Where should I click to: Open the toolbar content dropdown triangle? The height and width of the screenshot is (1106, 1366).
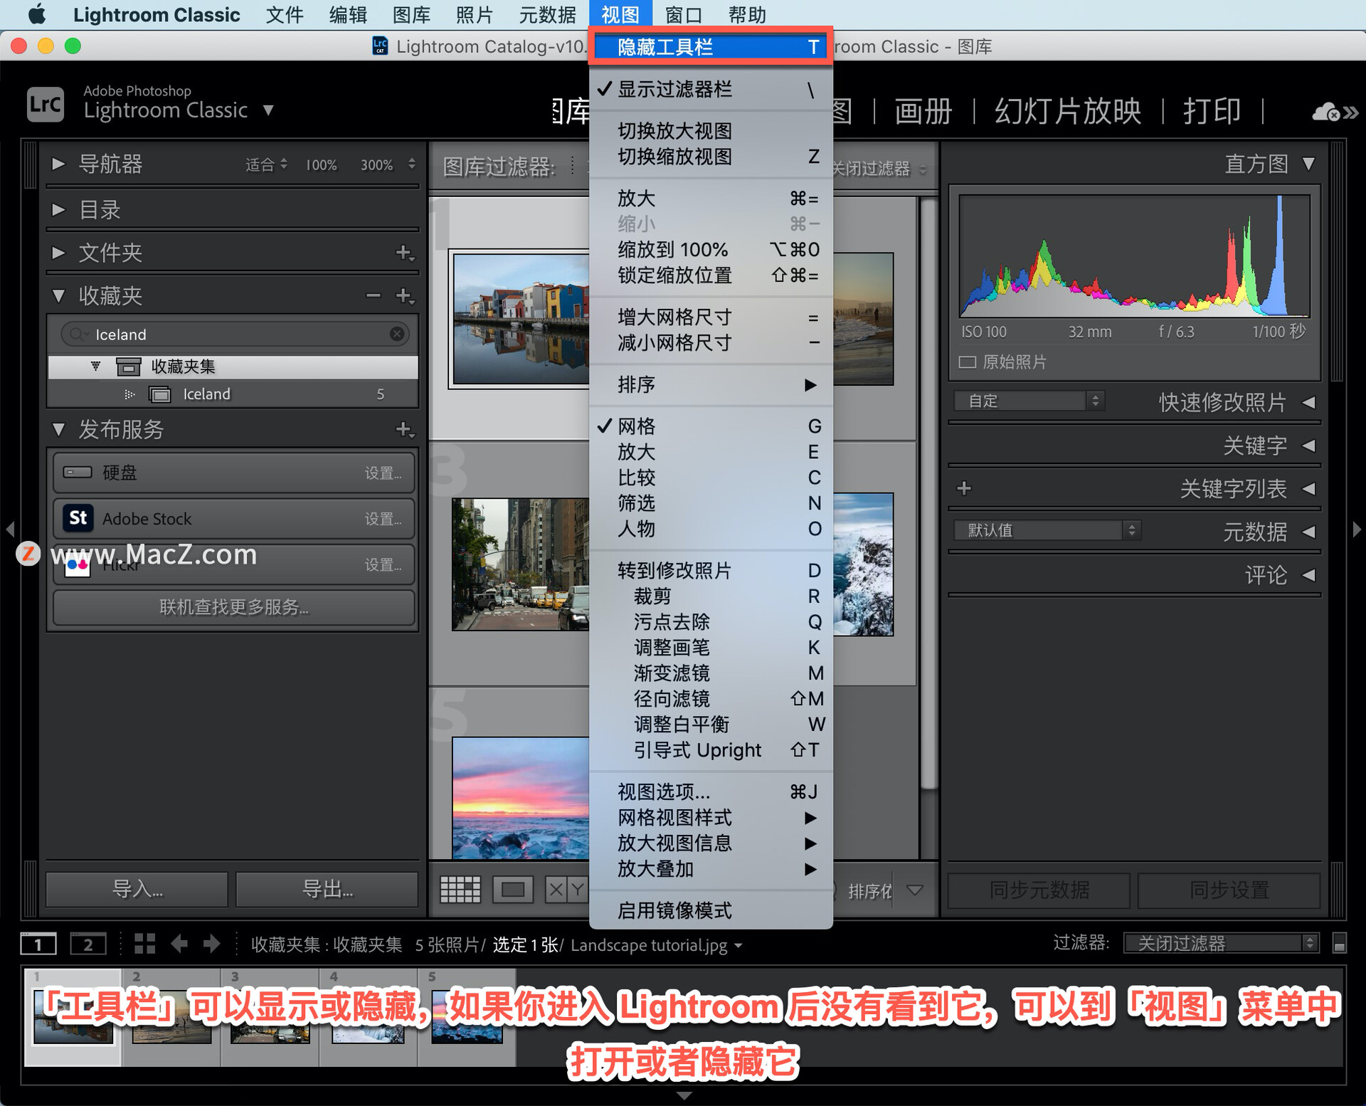pyautogui.click(x=915, y=890)
